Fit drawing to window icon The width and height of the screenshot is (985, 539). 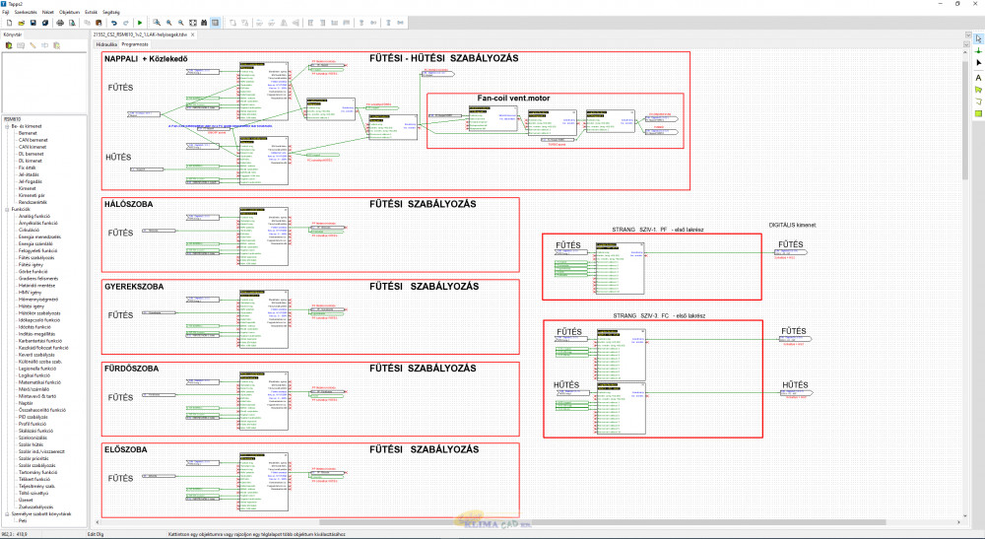point(192,23)
